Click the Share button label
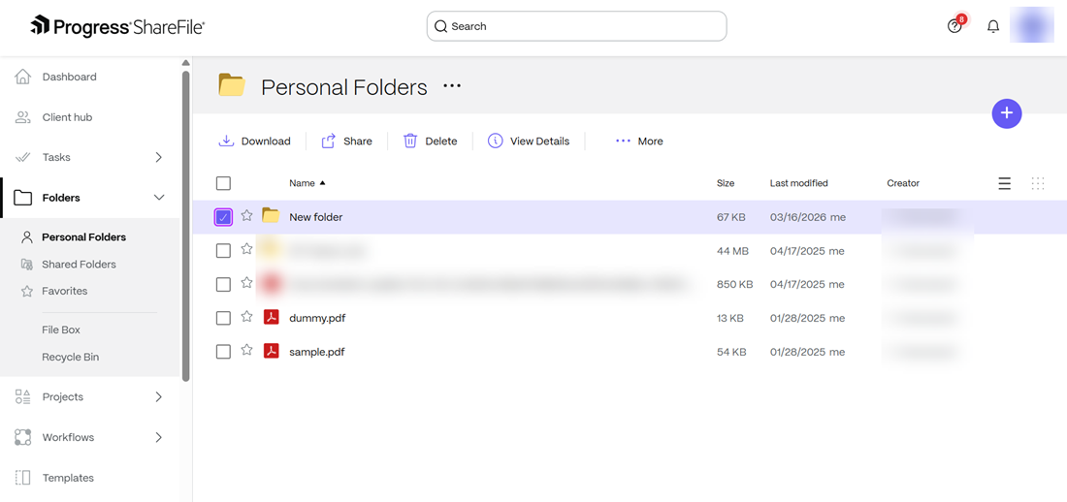The height and width of the screenshot is (502, 1067). [358, 141]
